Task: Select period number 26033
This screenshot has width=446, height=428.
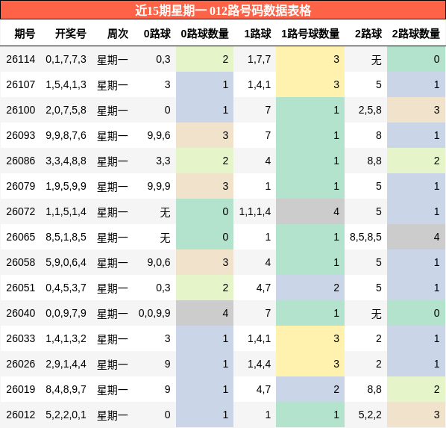Action: [20, 338]
